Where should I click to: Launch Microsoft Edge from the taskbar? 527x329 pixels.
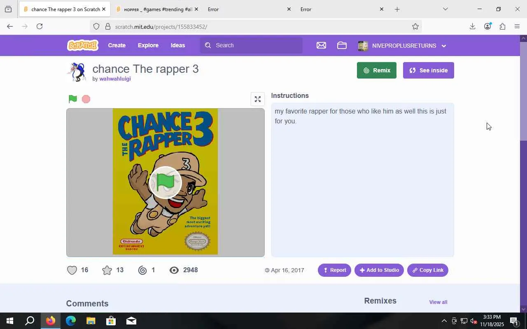click(71, 321)
